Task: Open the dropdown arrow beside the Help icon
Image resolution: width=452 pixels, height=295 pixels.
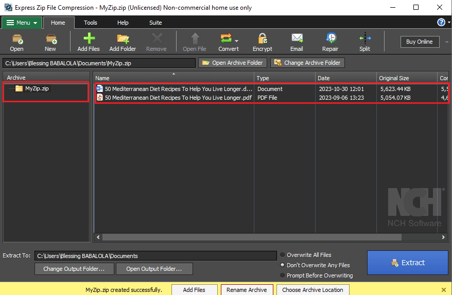Action: click(449, 23)
